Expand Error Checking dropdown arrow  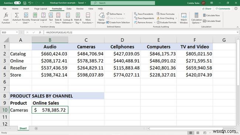(x=176, y=18)
